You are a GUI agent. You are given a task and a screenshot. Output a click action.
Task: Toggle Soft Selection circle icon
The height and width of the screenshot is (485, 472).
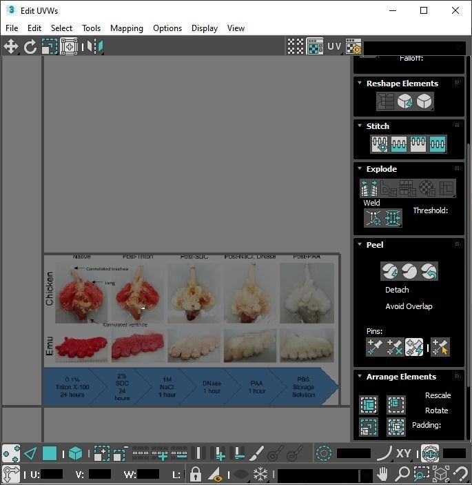(x=324, y=453)
